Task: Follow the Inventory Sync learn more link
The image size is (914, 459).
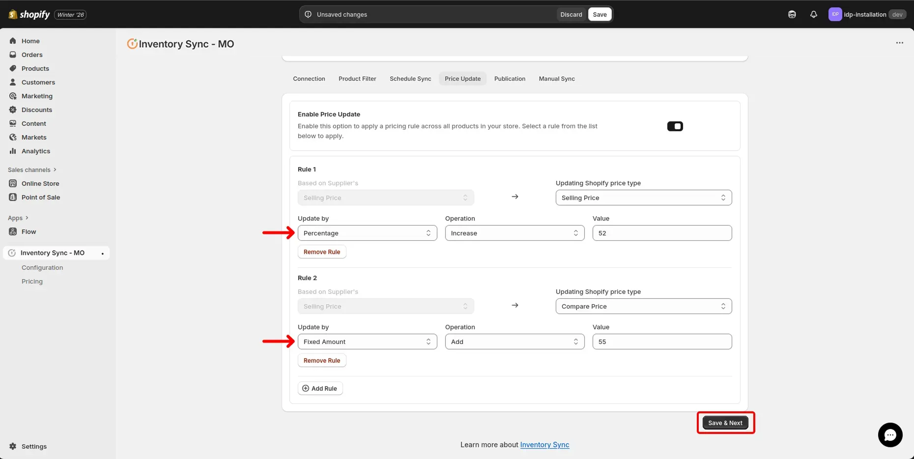Action: pos(544,445)
